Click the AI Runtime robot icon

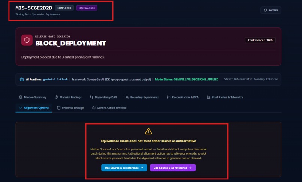(x=22, y=80)
